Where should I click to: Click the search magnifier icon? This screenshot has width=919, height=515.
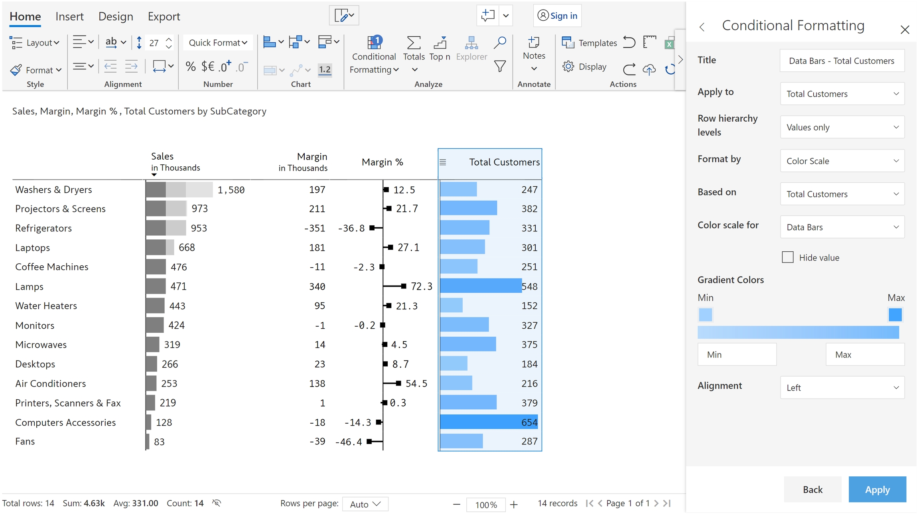(x=499, y=42)
